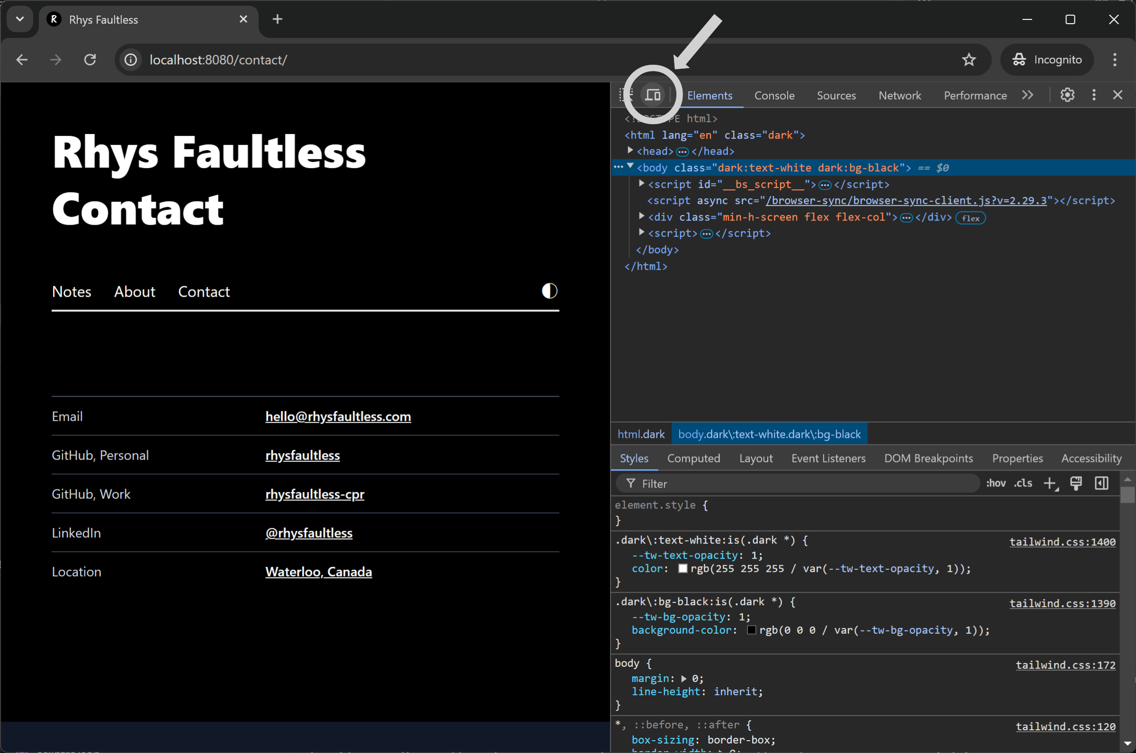Switch to the Sources tab

point(836,96)
